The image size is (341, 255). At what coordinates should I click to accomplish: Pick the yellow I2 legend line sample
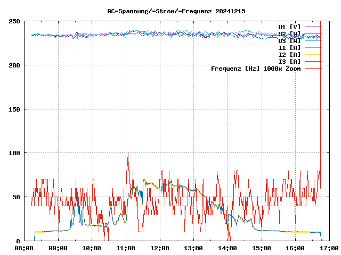pos(313,54)
